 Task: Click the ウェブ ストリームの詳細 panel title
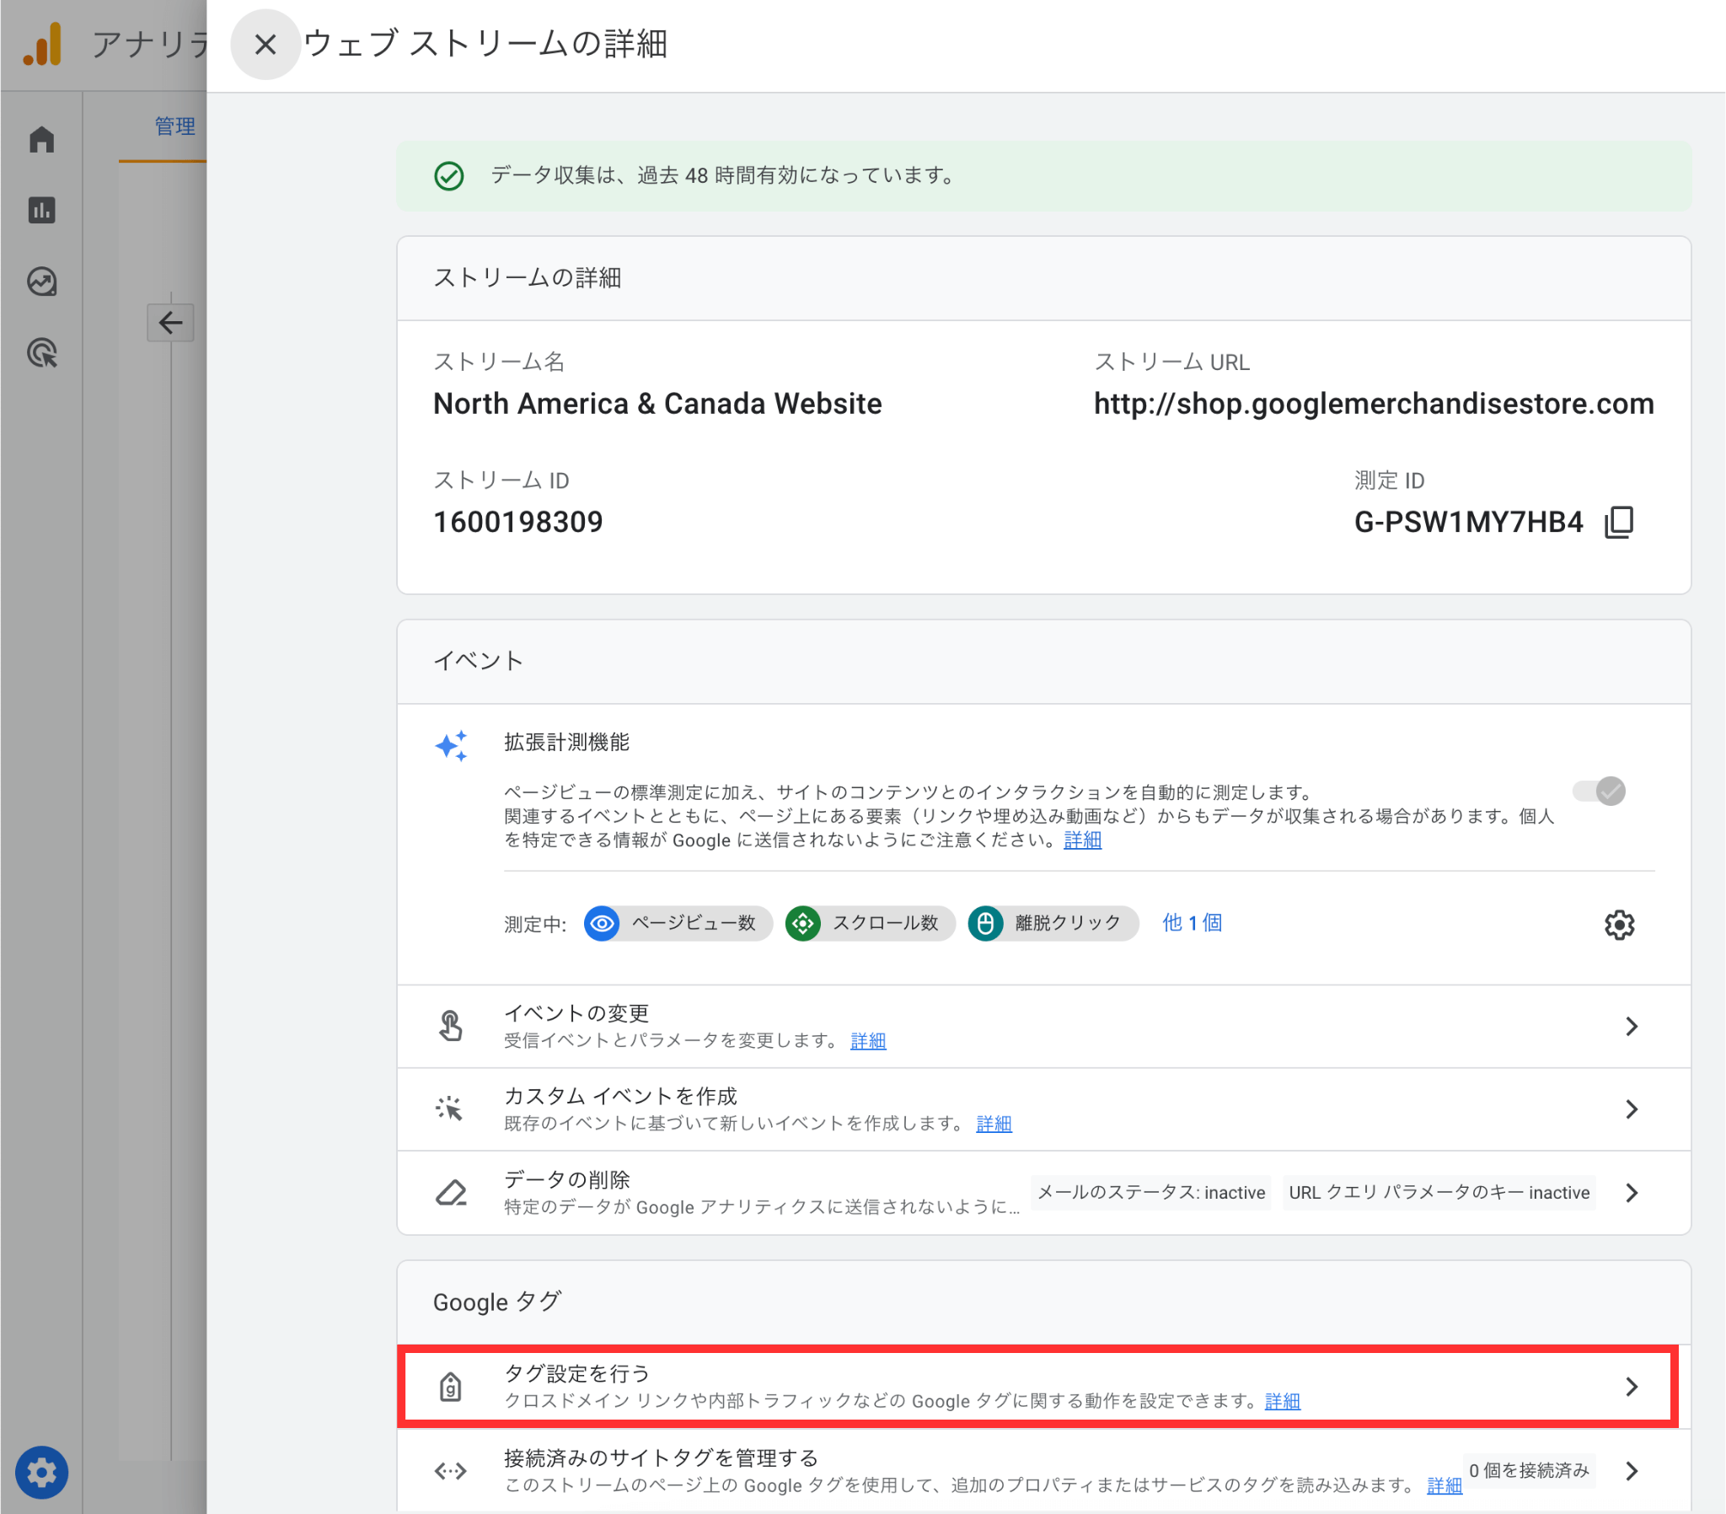click(x=485, y=44)
